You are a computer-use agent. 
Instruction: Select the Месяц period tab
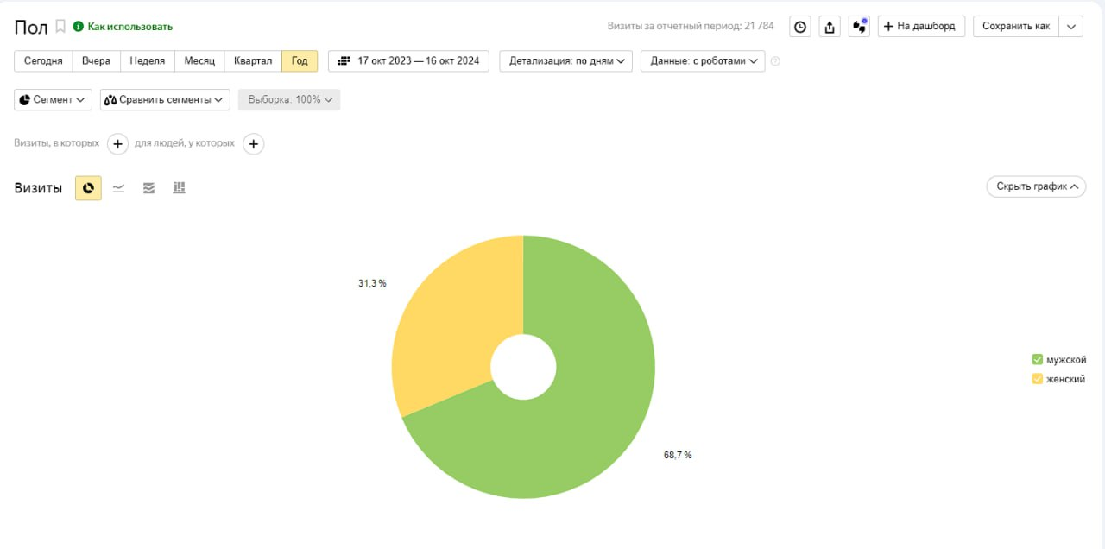(199, 61)
